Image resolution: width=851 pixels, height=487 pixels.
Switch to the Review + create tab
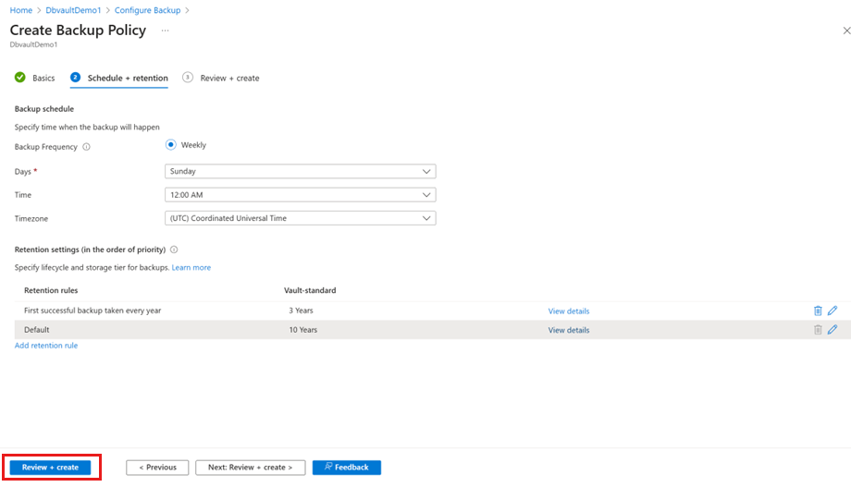[228, 79]
